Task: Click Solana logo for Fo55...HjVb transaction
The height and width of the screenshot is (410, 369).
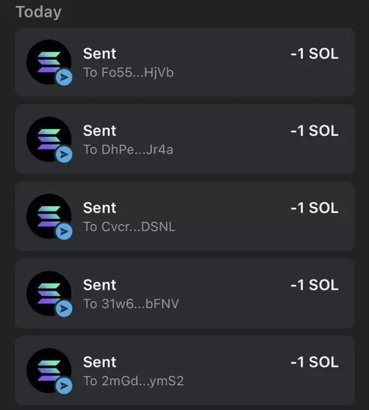Action: 49,62
